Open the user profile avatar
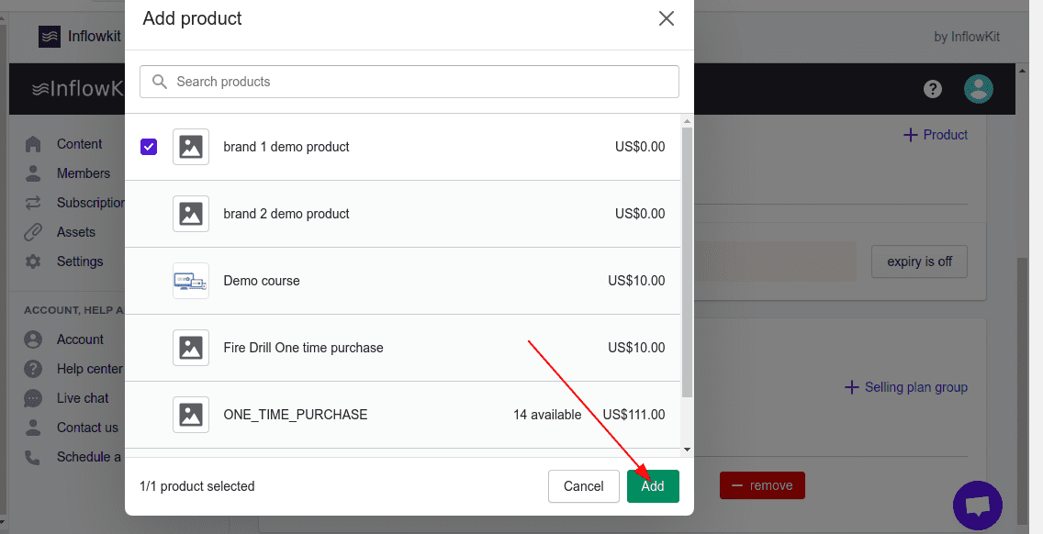Image resolution: width=1043 pixels, height=534 pixels. 979,89
